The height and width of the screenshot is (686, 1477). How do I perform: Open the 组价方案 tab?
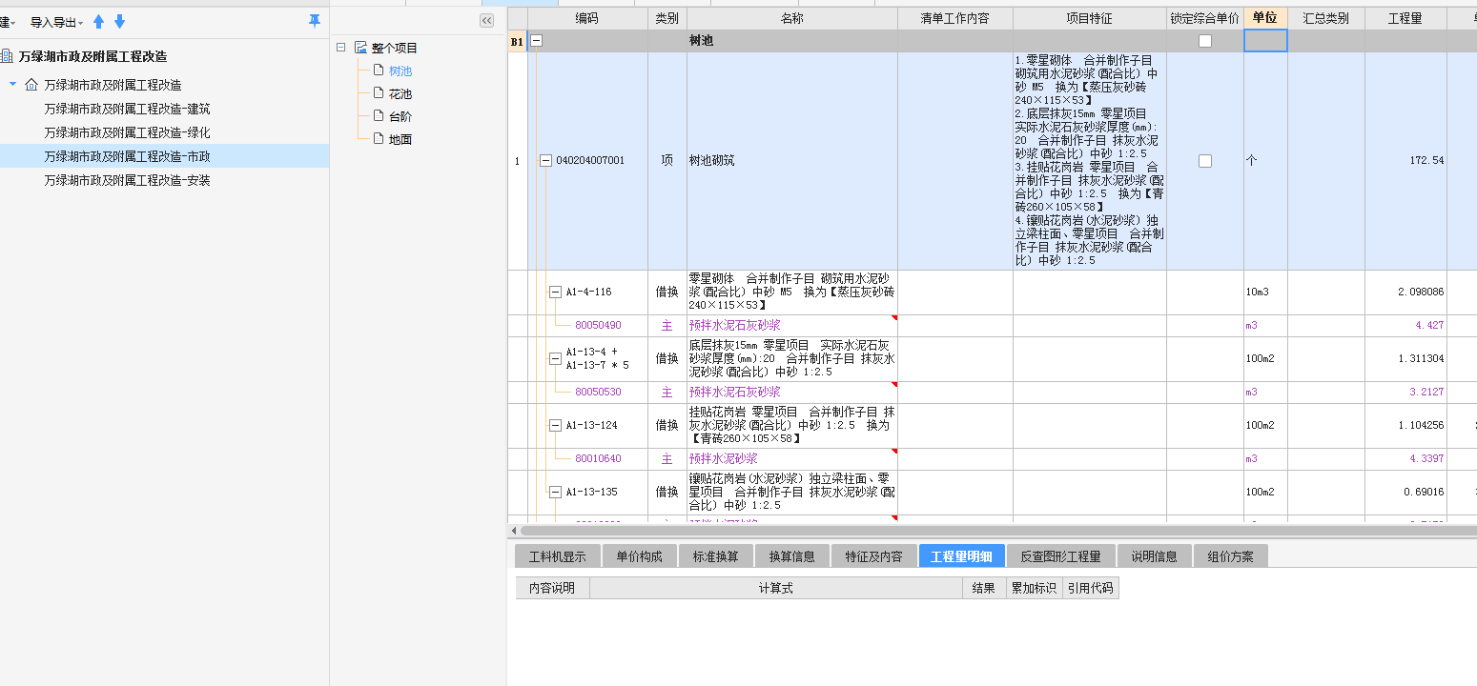point(1230,556)
